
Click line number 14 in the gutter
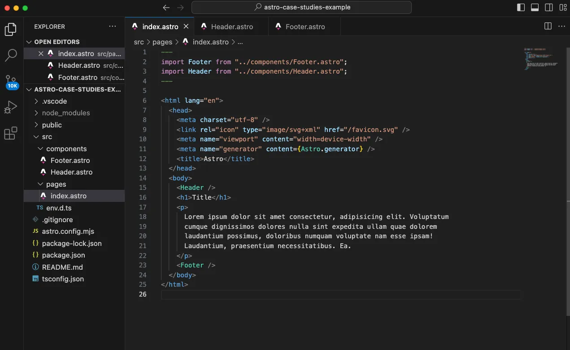pyautogui.click(x=143, y=178)
